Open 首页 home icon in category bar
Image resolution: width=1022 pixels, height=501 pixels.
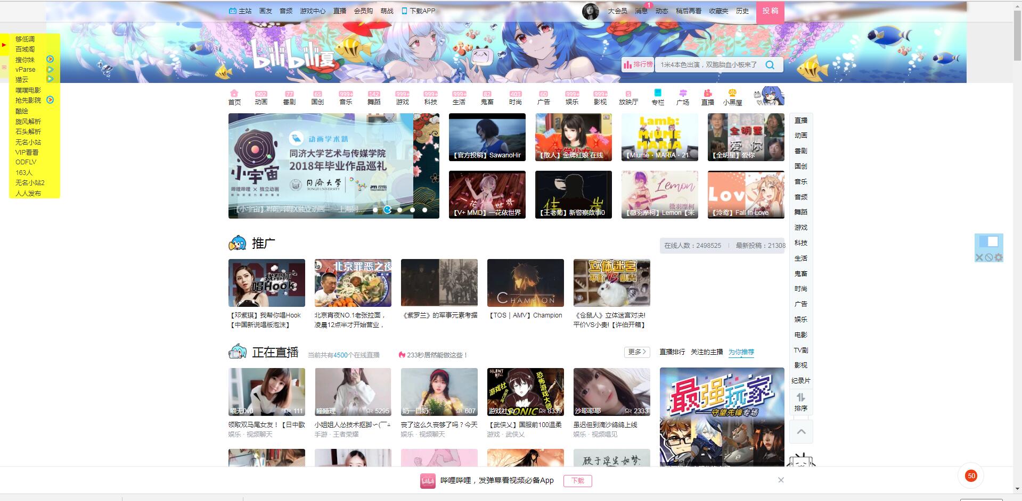point(234,97)
